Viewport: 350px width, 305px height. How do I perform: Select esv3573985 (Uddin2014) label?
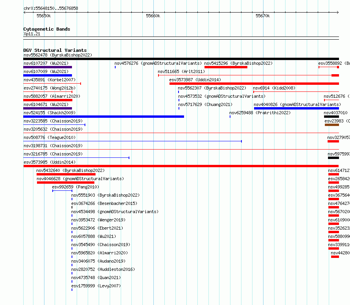point(50,162)
